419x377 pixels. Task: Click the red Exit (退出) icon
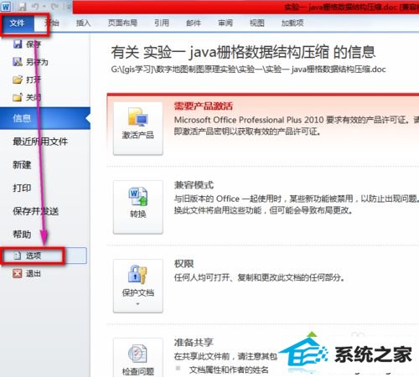(18, 273)
